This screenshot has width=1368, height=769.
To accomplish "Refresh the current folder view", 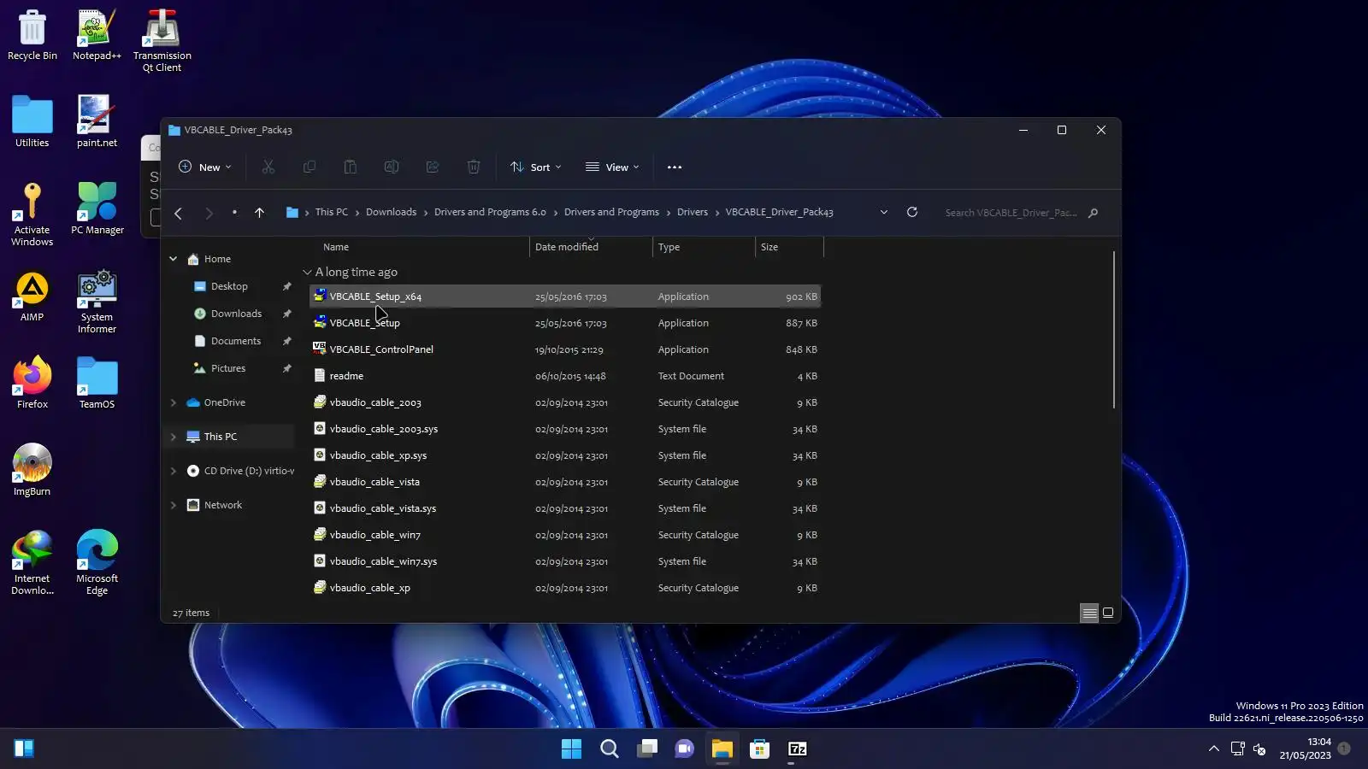I will tap(912, 213).
